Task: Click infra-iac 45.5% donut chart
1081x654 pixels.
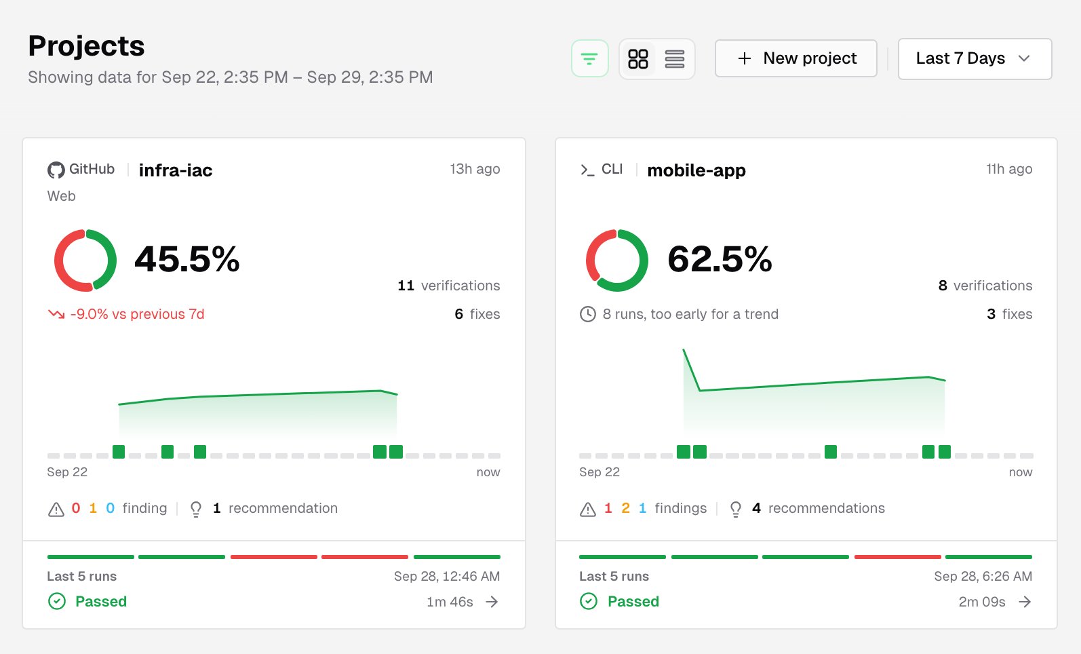Action: (x=85, y=261)
